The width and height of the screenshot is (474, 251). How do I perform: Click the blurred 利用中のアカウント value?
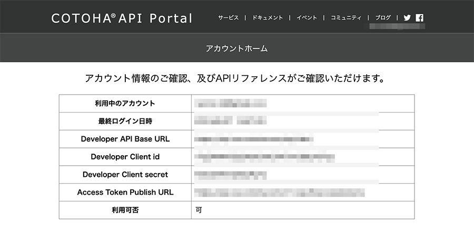click(230, 103)
